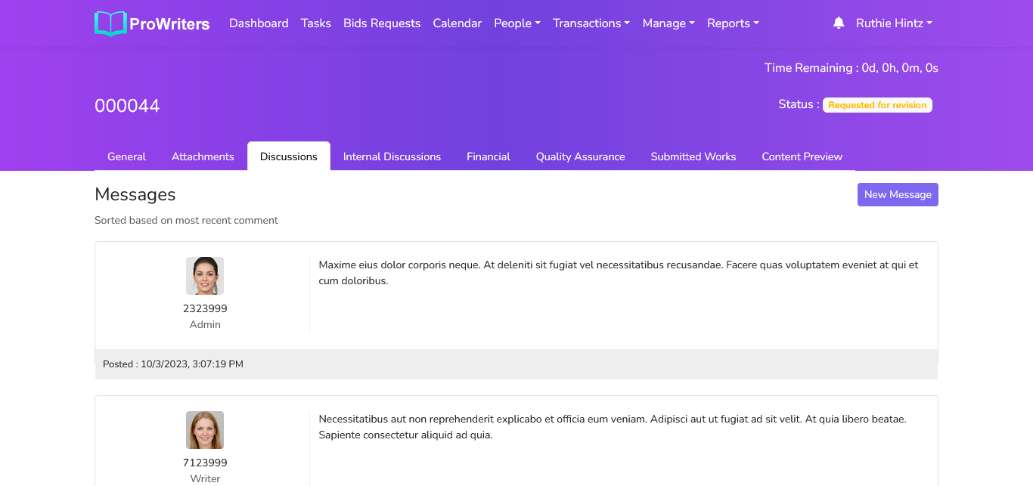Open the Financial tab

coord(489,156)
